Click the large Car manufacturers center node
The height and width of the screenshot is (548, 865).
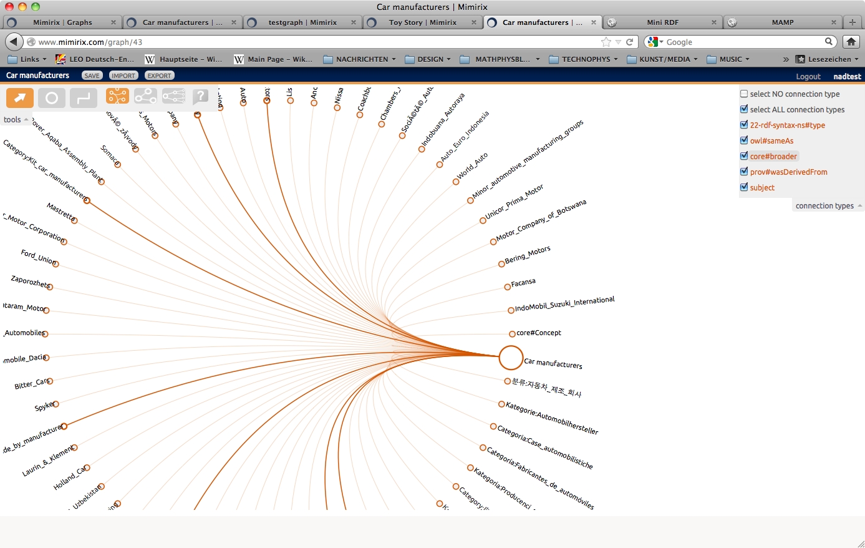point(511,358)
